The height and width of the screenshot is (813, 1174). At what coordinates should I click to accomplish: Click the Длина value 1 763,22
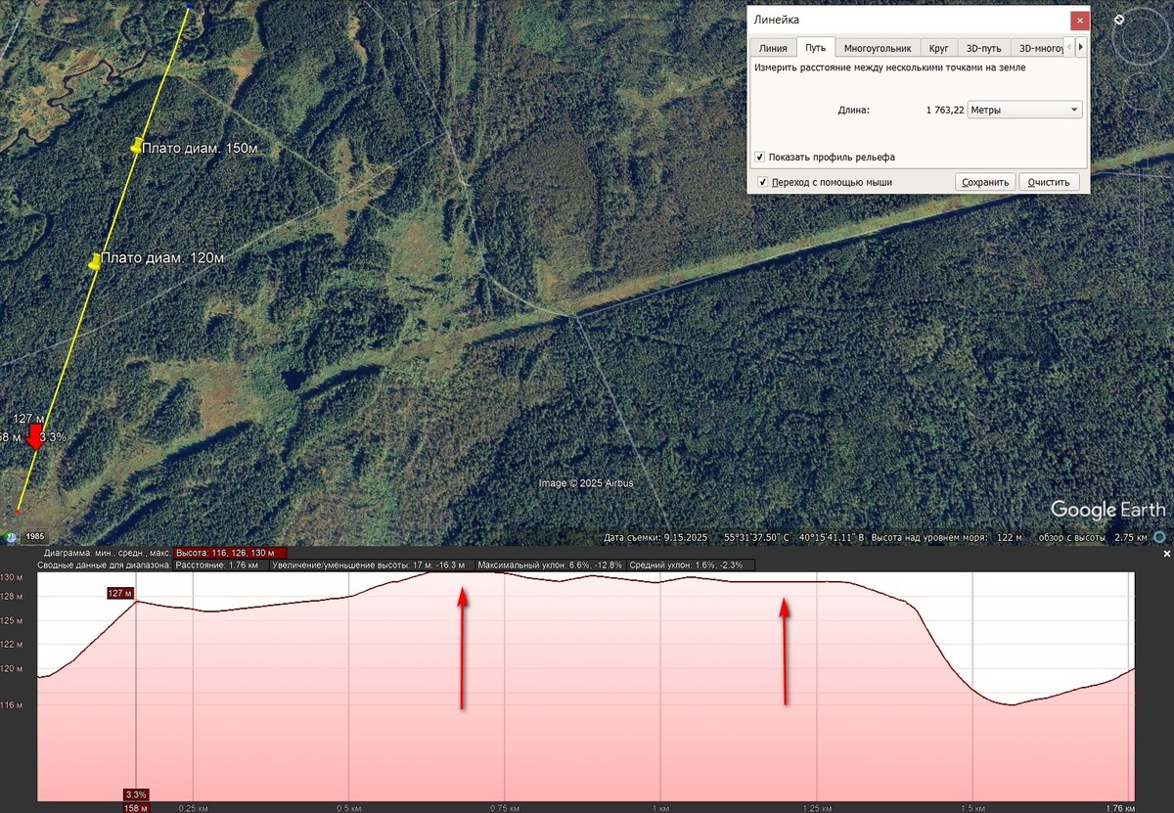point(944,111)
